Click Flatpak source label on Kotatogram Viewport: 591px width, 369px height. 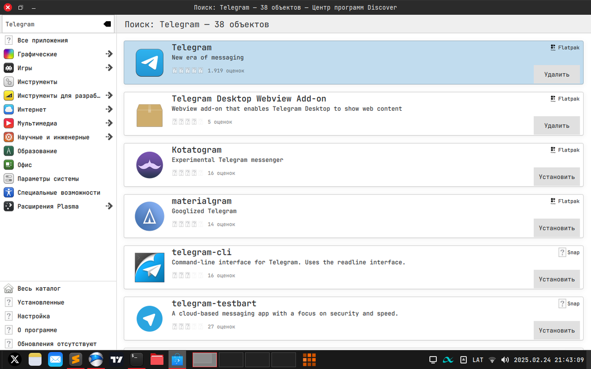[565, 150]
